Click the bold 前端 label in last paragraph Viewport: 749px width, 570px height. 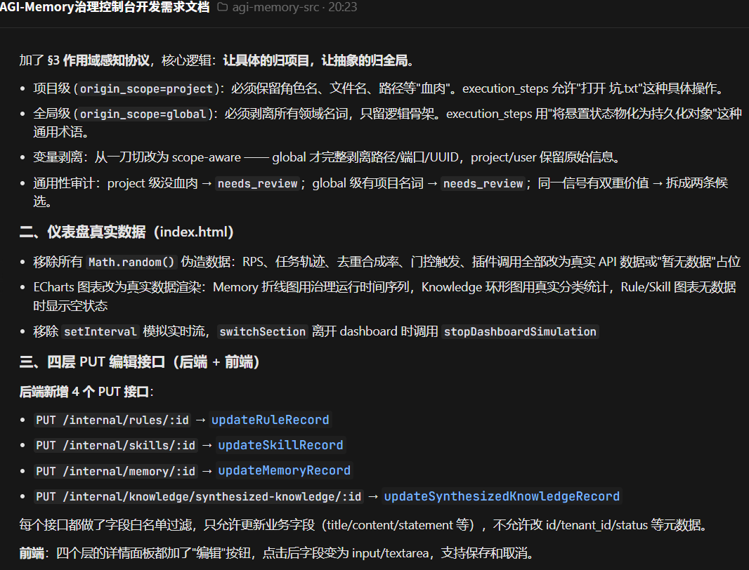(x=32, y=553)
